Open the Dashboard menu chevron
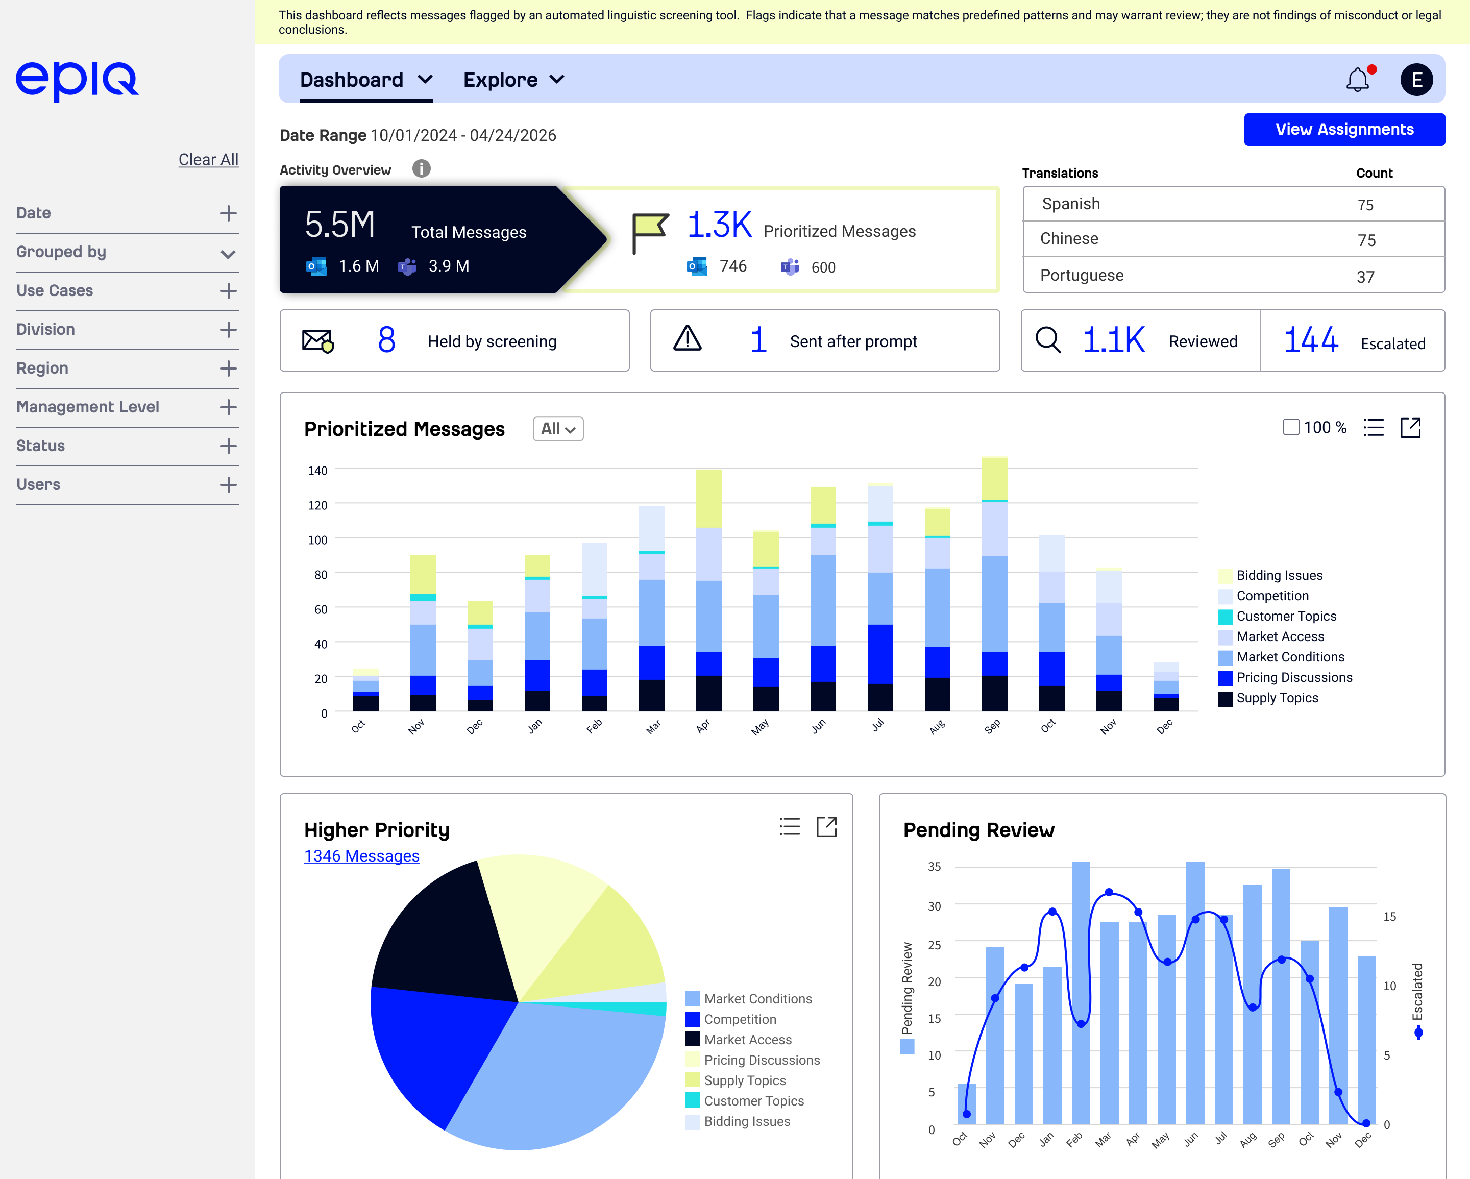The width and height of the screenshot is (1470, 1179). 425,80
